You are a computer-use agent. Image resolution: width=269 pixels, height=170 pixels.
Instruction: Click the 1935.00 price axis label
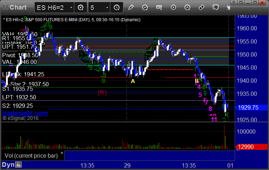click(247, 94)
